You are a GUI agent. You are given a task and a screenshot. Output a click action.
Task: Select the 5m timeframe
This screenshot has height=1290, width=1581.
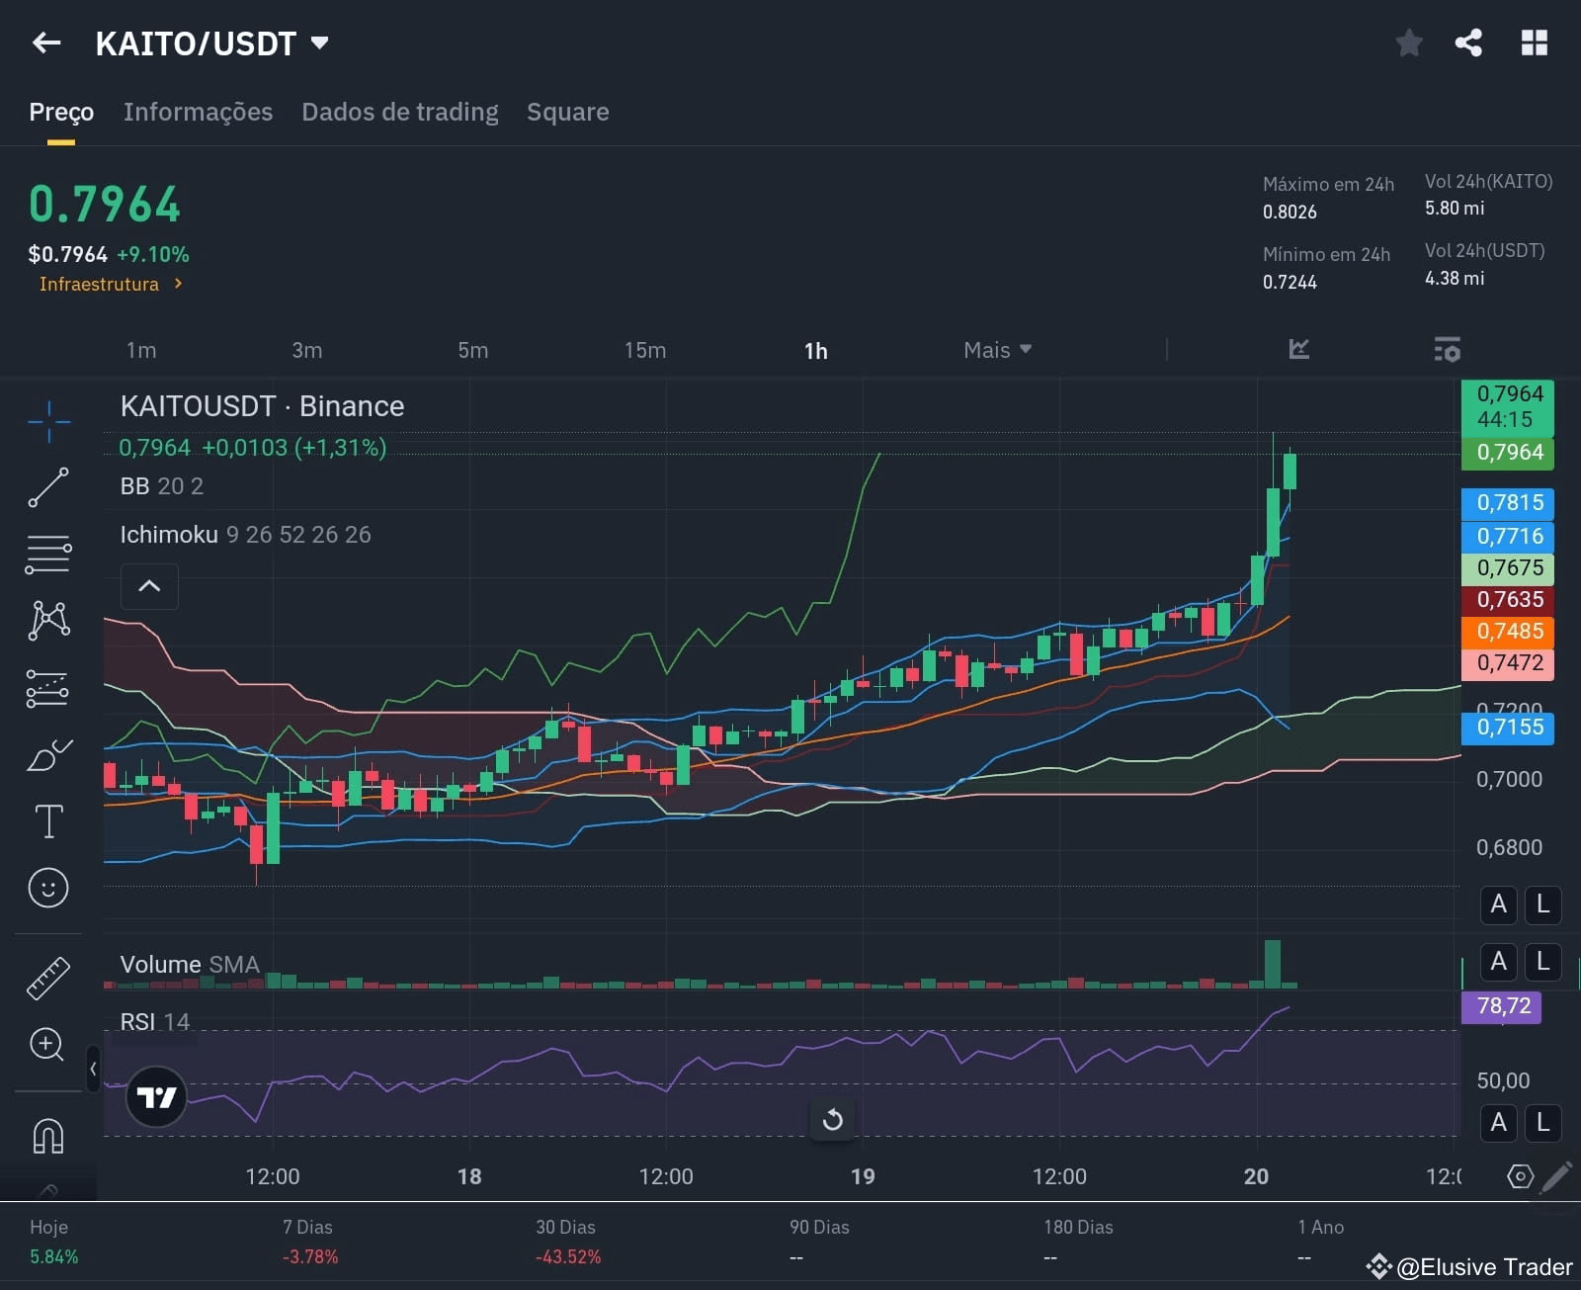[x=473, y=350]
